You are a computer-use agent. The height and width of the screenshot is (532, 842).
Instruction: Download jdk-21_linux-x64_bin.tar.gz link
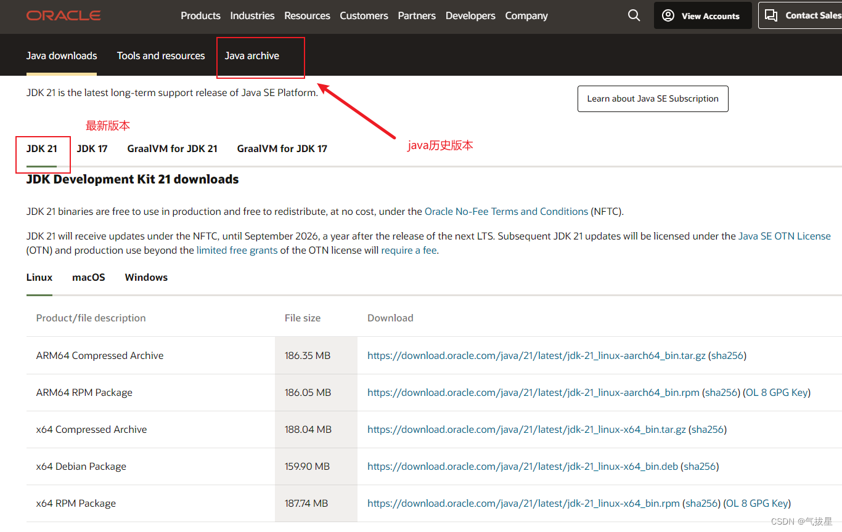pyautogui.click(x=526, y=429)
